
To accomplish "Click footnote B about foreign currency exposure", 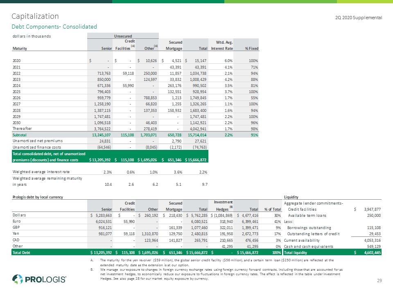I will tap(221, 274).
